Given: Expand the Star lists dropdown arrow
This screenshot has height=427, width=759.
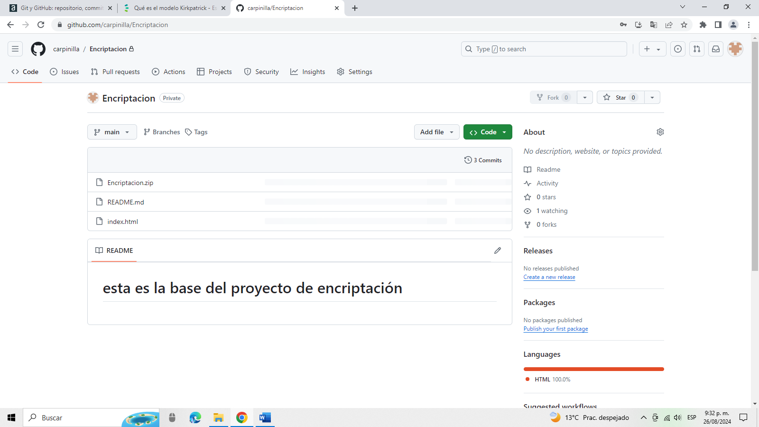Looking at the screenshot, I should point(652,97).
